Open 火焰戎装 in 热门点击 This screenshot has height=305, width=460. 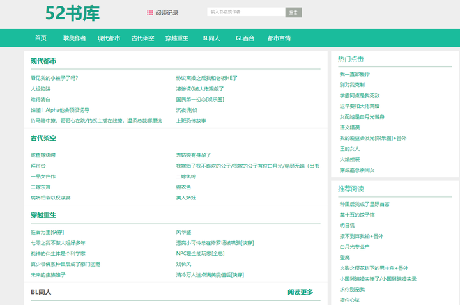(349, 159)
